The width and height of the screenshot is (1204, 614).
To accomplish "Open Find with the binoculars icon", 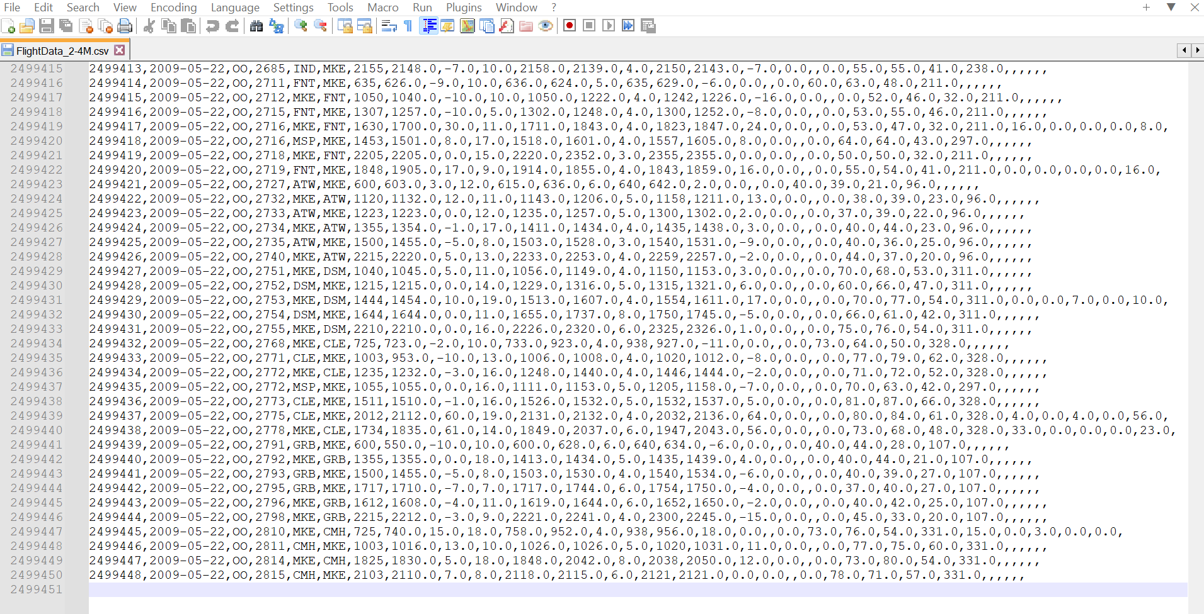I will [256, 26].
